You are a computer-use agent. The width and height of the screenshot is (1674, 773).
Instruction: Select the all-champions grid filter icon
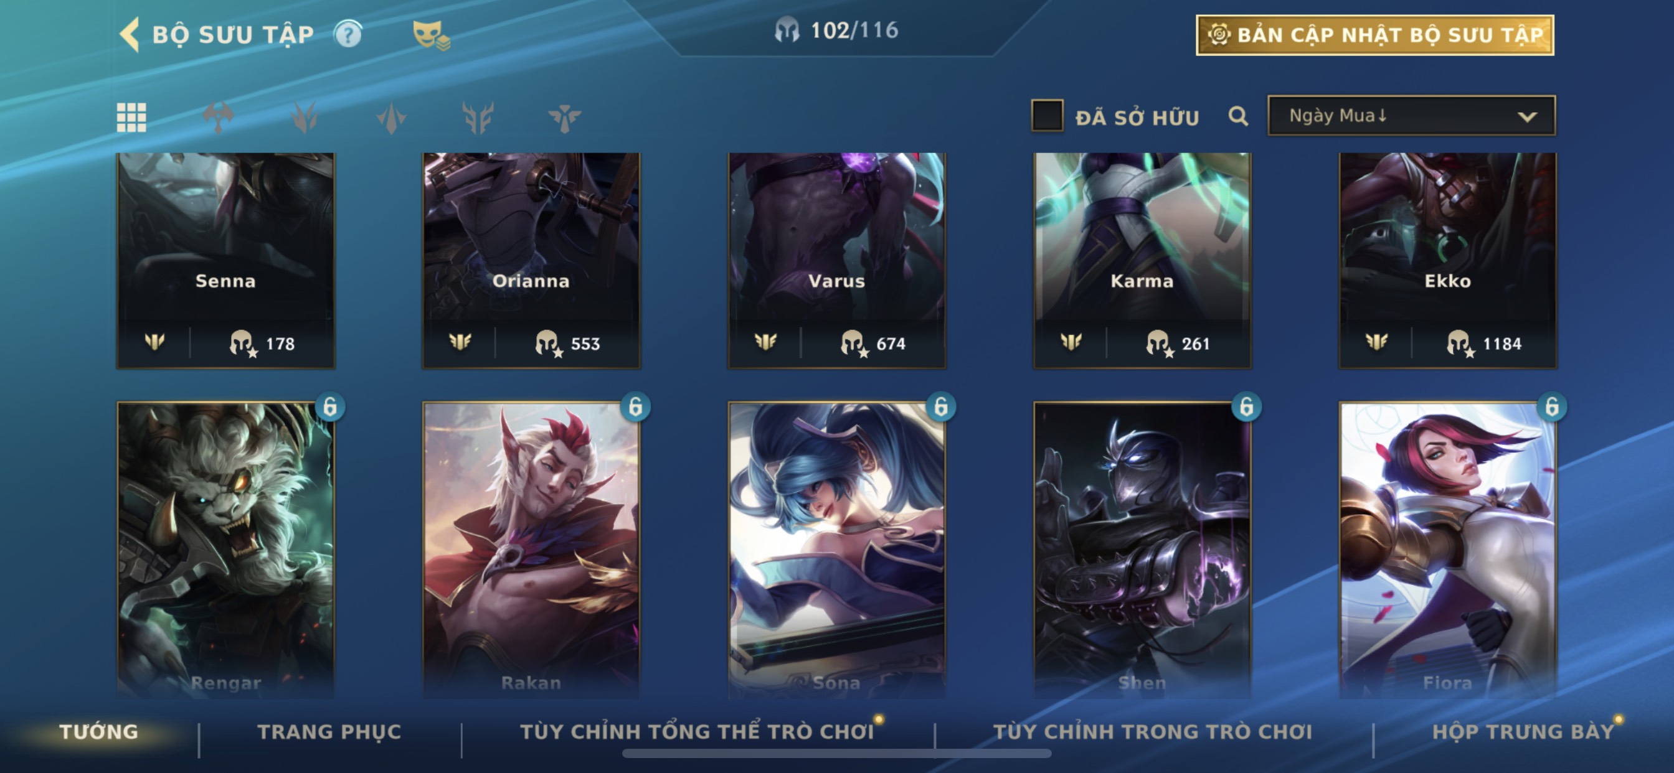[131, 118]
